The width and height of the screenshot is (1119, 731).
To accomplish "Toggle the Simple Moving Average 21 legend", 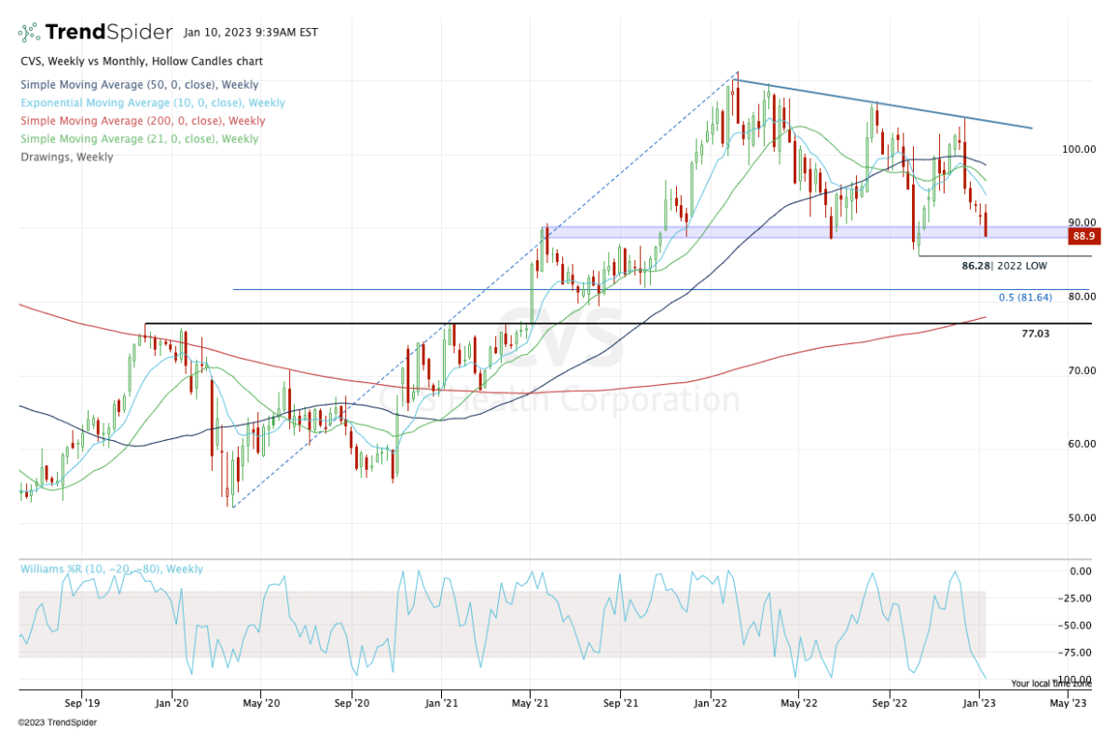I will 139,139.
